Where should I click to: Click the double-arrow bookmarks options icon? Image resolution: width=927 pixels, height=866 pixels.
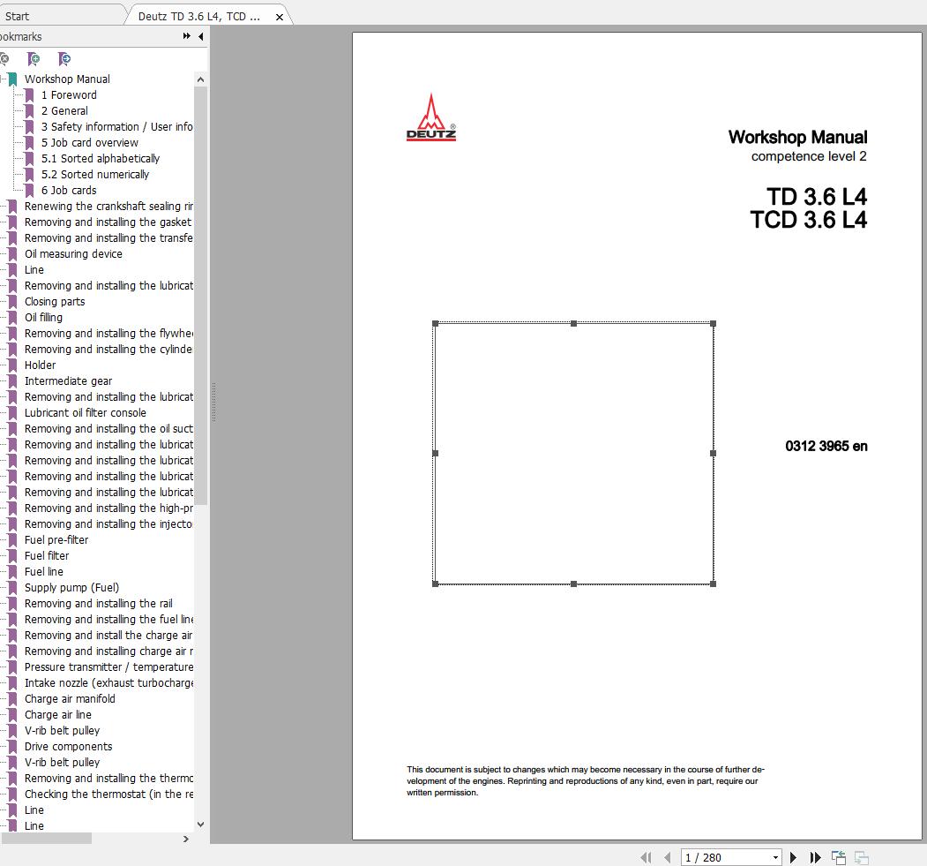pyautogui.click(x=186, y=36)
